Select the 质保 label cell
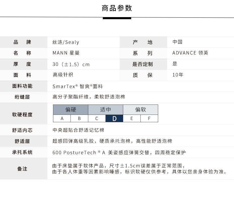This screenshot has height=204, width=234. [x=143, y=75]
